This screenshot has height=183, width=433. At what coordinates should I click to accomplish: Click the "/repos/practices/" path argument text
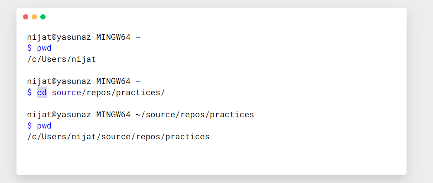[124, 92]
